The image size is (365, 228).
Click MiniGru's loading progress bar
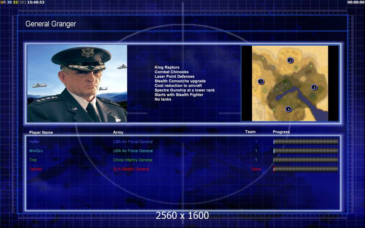[306, 151]
